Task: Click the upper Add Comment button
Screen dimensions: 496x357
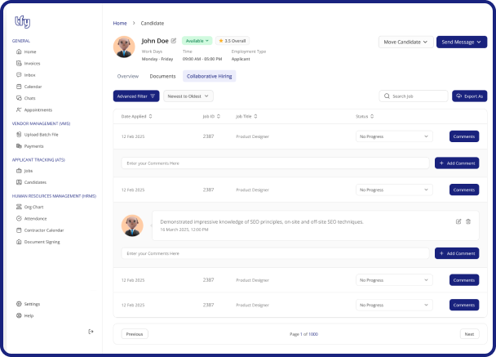Action: pos(457,163)
